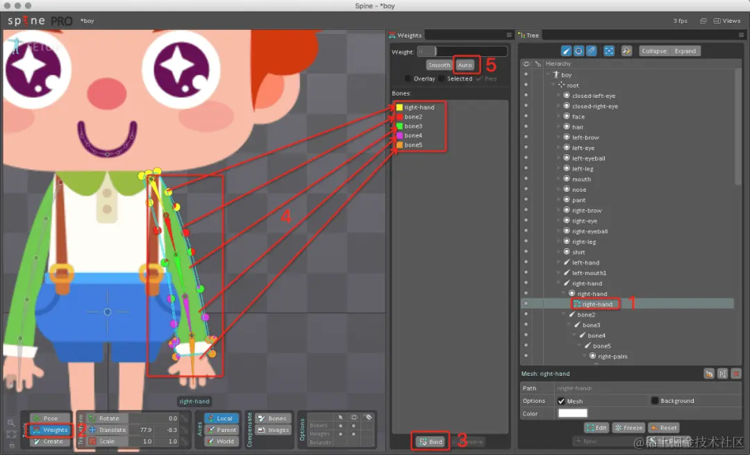Click the Weights panel options menu icon
Image resolution: width=750 pixels, height=455 pixels.
[509, 35]
